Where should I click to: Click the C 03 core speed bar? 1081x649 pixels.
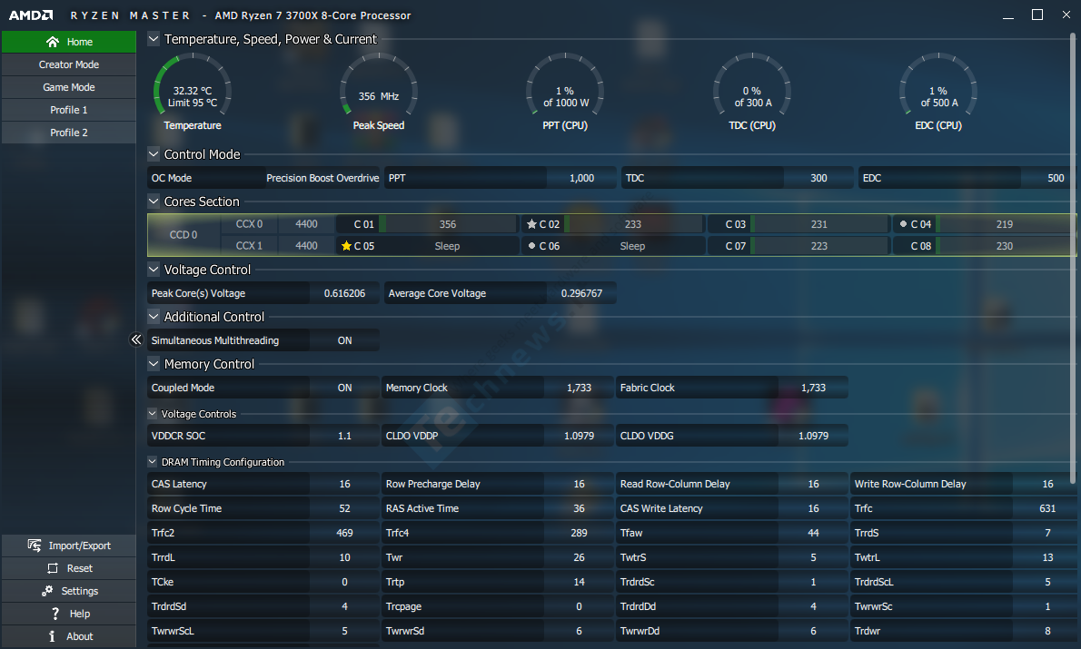[819, 224]
